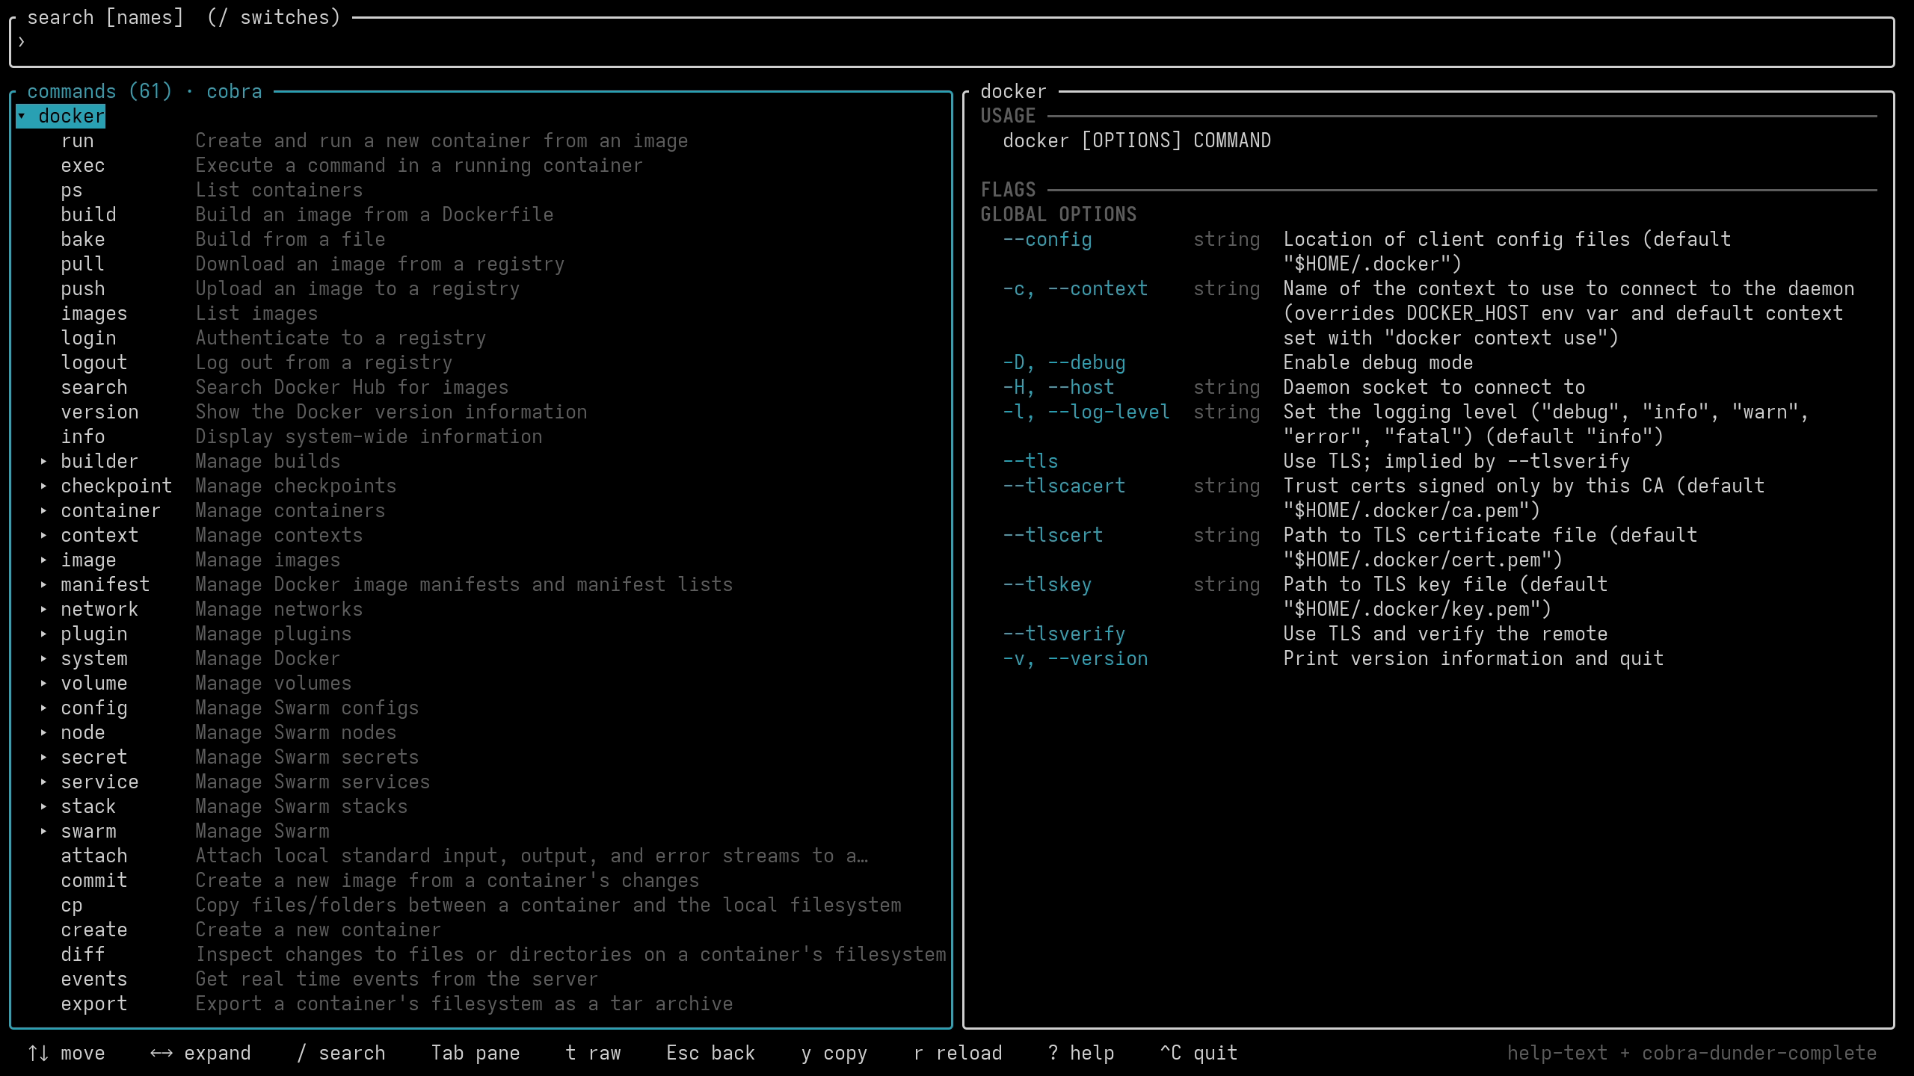Click the --tlscacert flag
Image resolution: width=1914 pixels, height=1076 pixels.
1064,486
